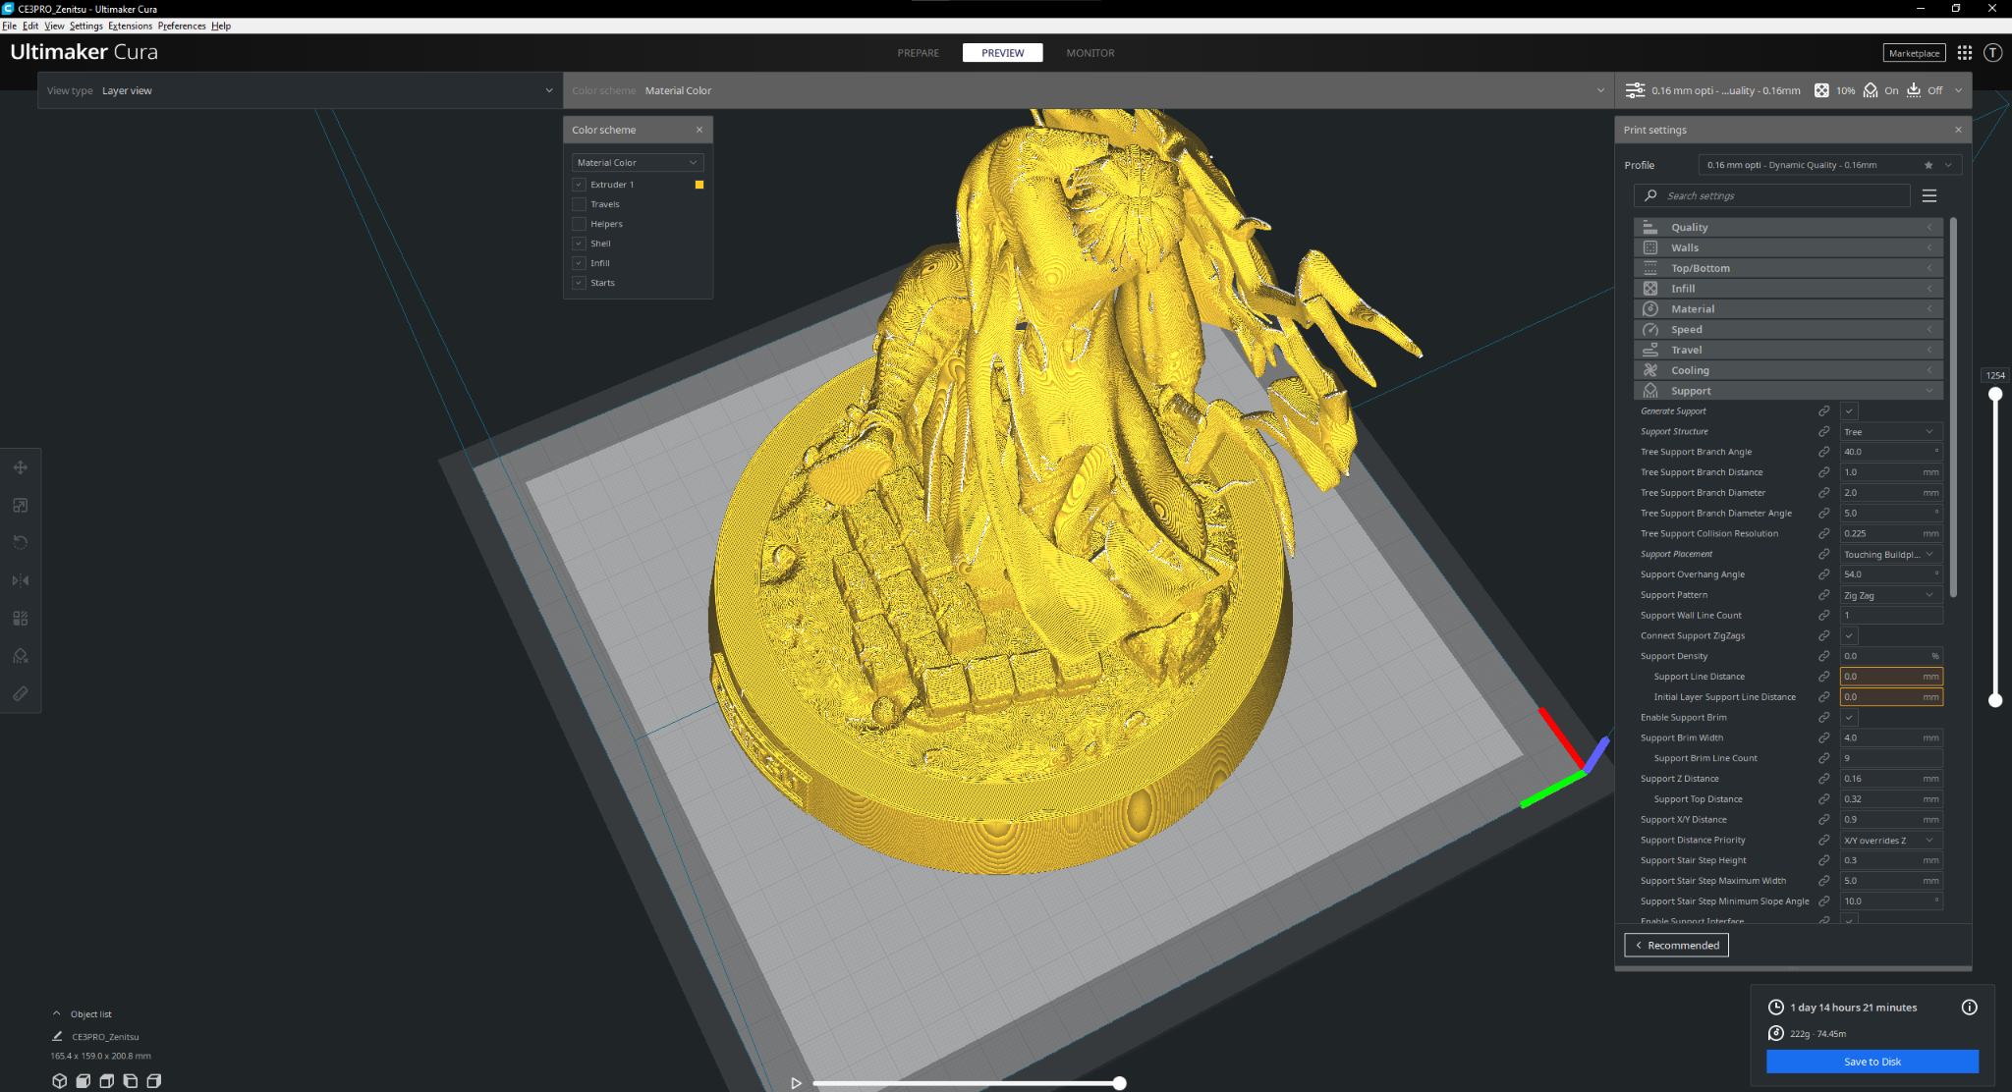Click the star icon beside profile name
Screen dimensions: 2012x1092
(1928, 165)
